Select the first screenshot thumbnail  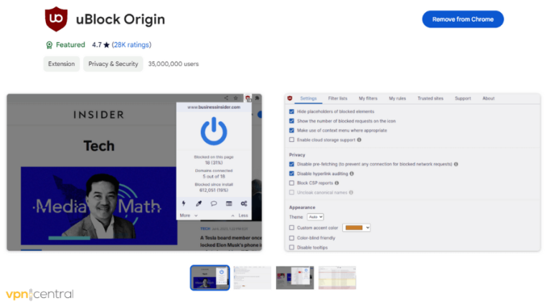(209, 278)
